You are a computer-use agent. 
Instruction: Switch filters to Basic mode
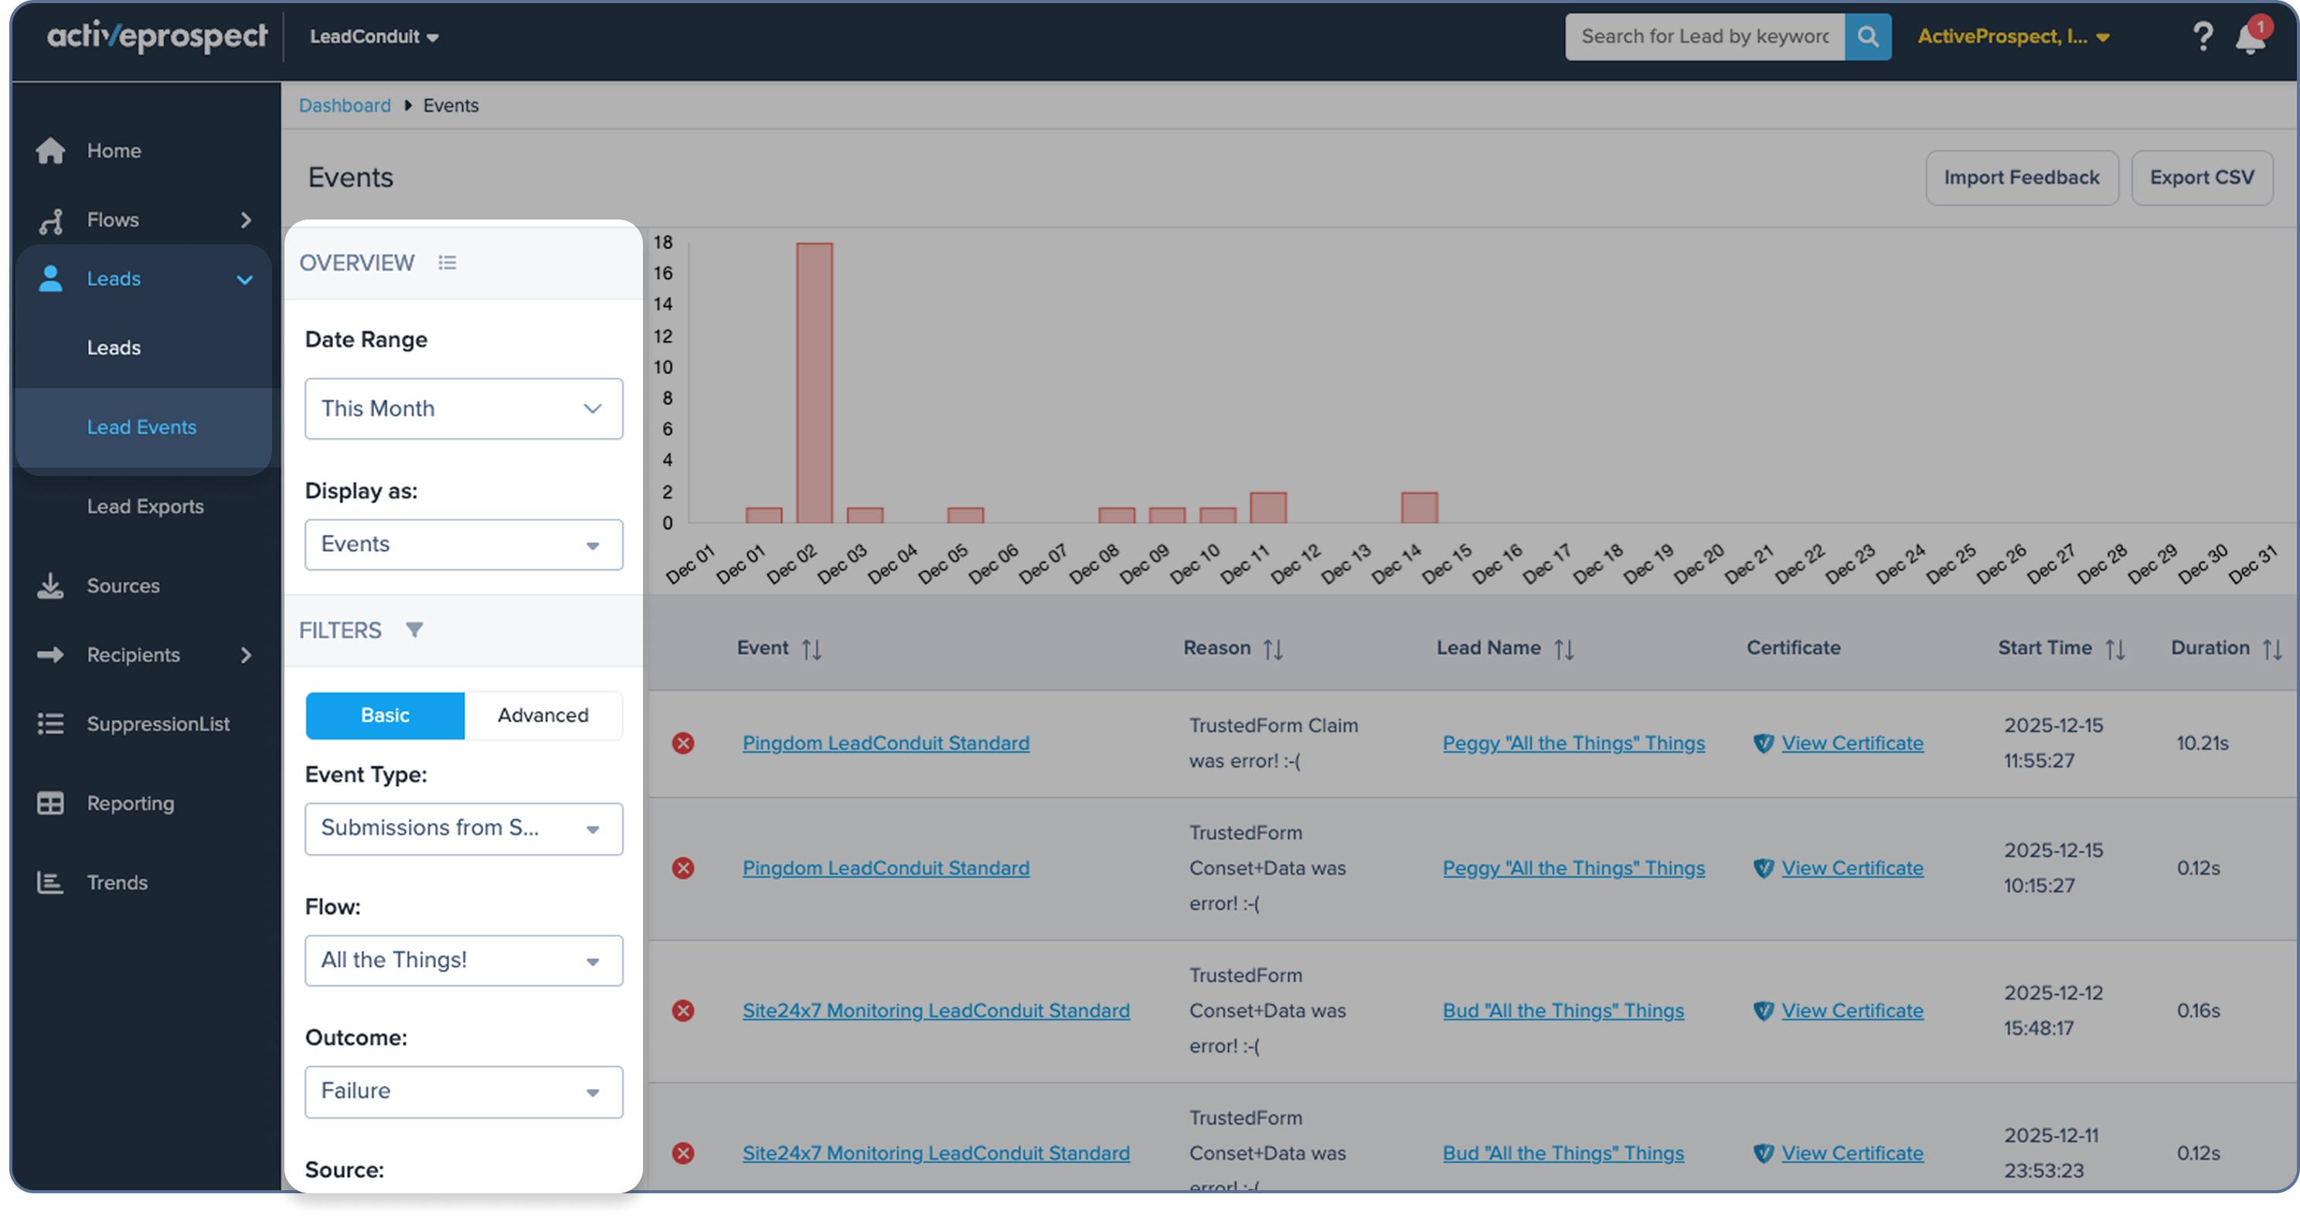coord(385,715)
